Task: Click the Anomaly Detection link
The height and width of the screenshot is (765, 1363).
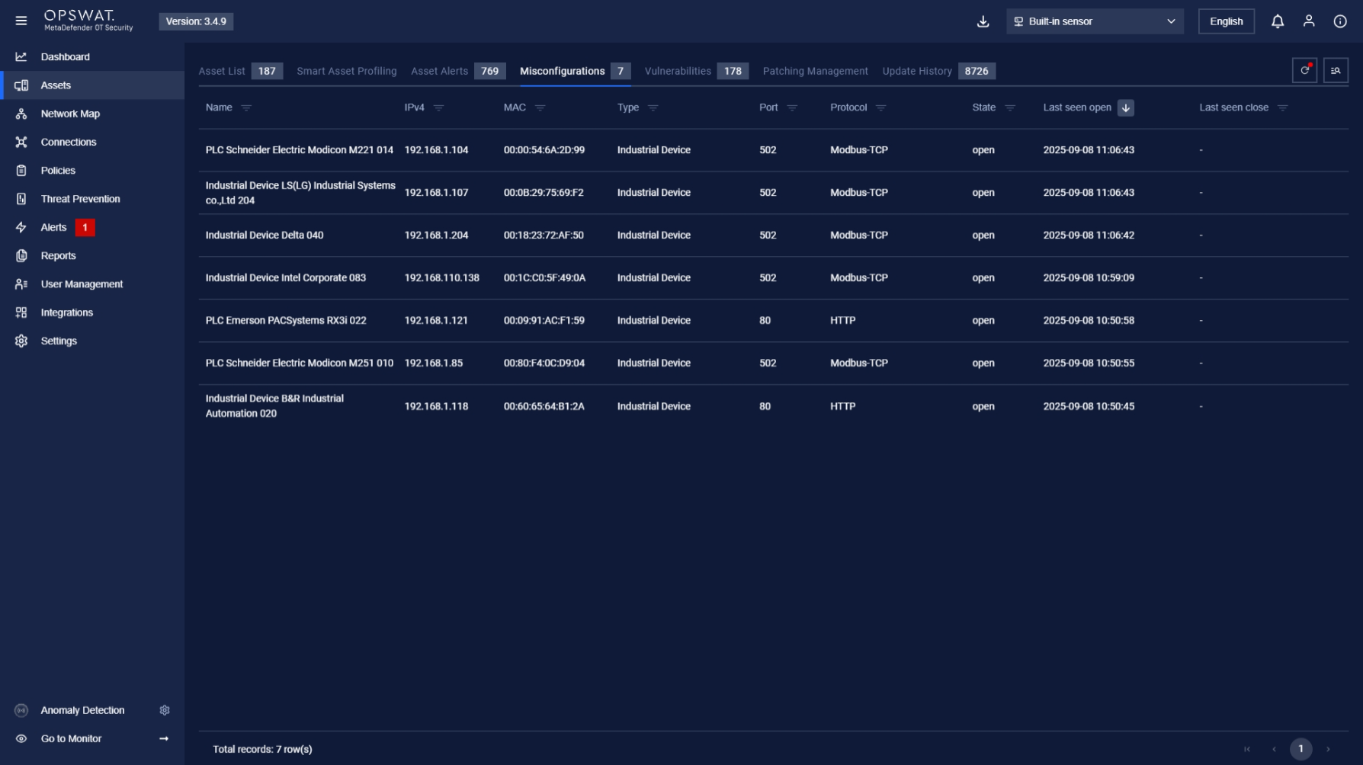Action: [82, 710]
